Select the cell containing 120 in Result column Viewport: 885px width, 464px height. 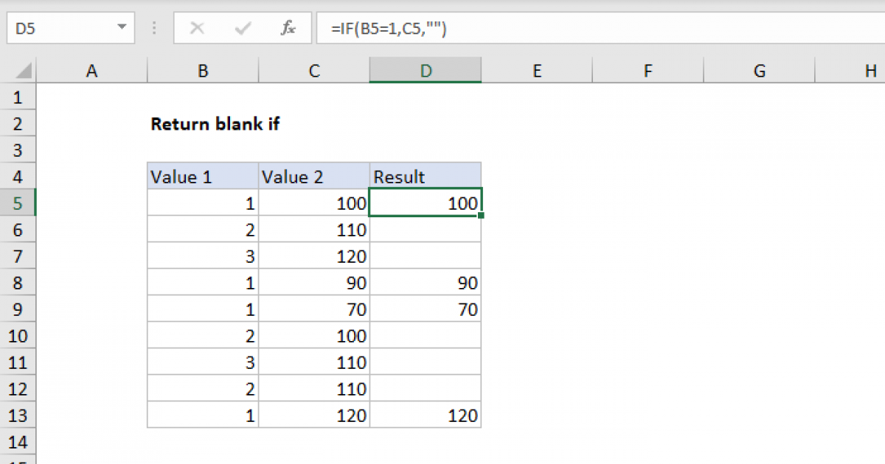coord(426,415)
